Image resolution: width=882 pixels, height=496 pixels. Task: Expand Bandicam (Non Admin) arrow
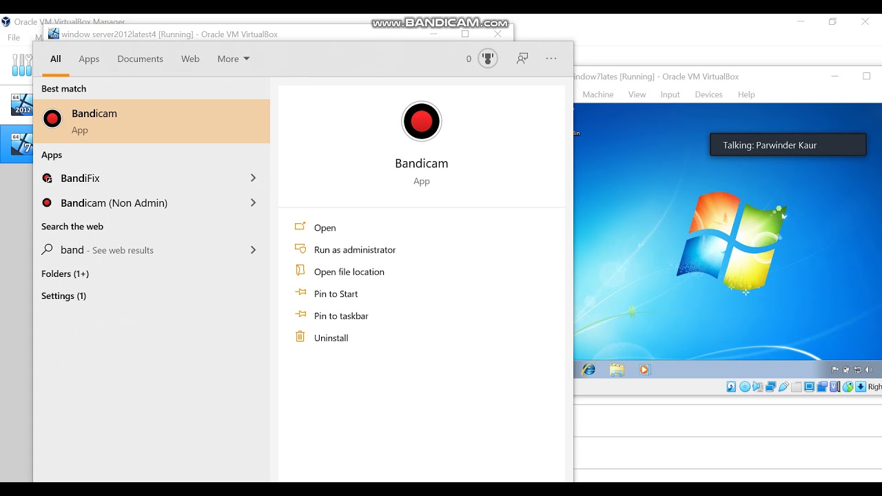253,203
